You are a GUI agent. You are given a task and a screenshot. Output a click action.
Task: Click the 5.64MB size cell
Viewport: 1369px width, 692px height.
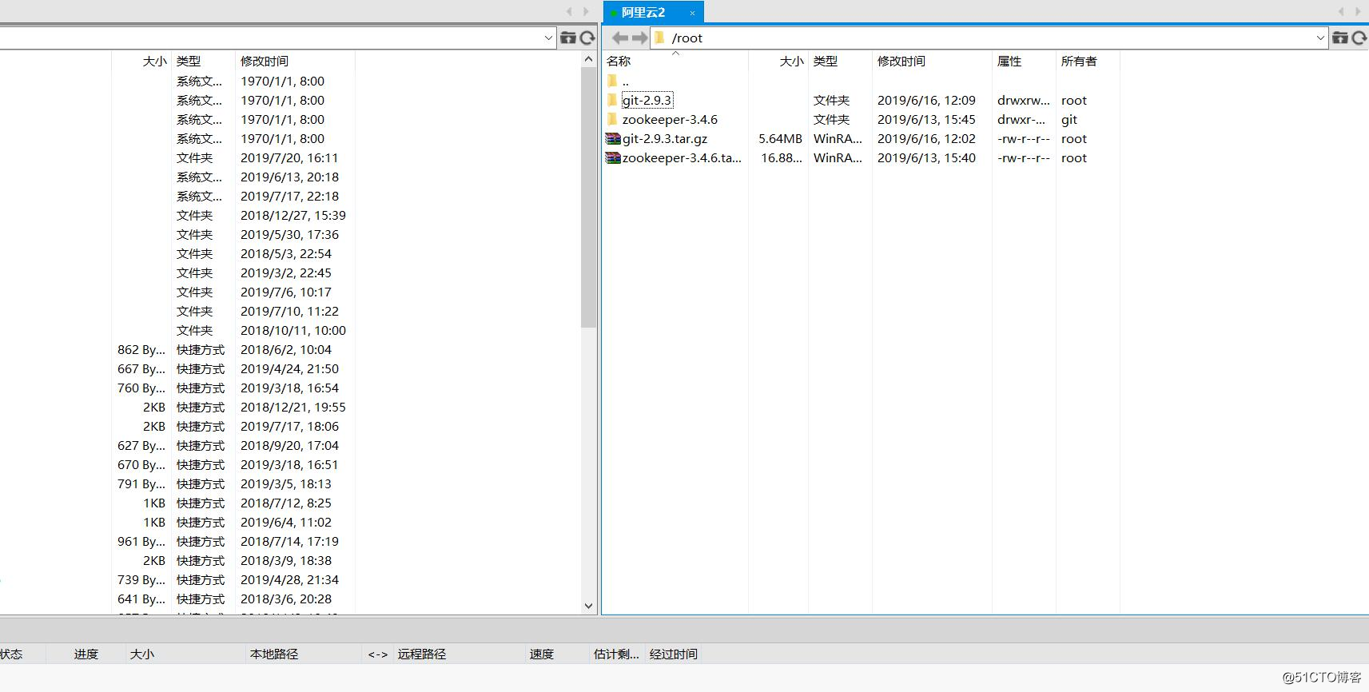pyautogui.click(x=780, y=138)
